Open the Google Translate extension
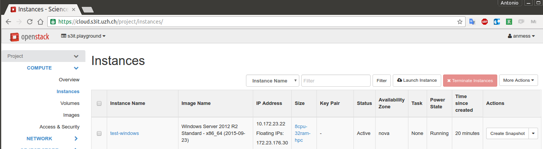The width and height of the screenshot is (543, 149). (x=472, y=22)
